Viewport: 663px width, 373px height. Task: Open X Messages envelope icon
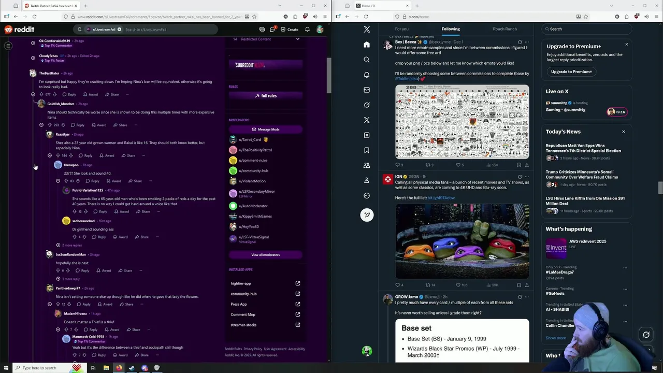367,90
